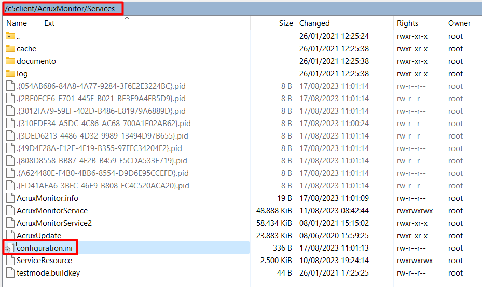Click the AcruxMonitorService file icon
Viewport: 482px width, 287px height.
(10, 211)
